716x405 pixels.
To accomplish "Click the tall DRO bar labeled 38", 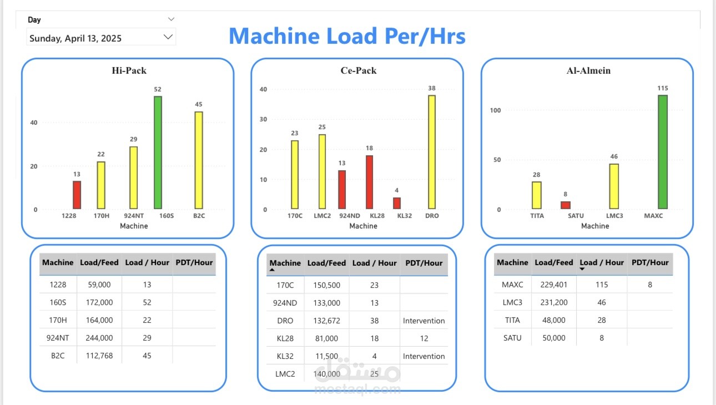I will [x=432, y=152].
